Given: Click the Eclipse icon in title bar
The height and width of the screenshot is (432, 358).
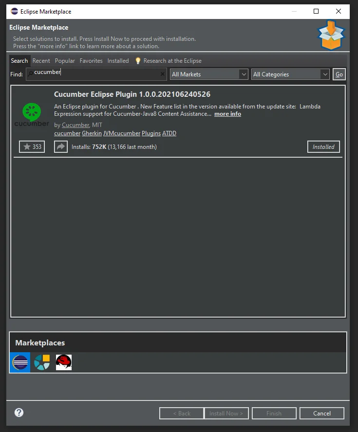Looking at the screenshot, I should [x=14, y=11].
